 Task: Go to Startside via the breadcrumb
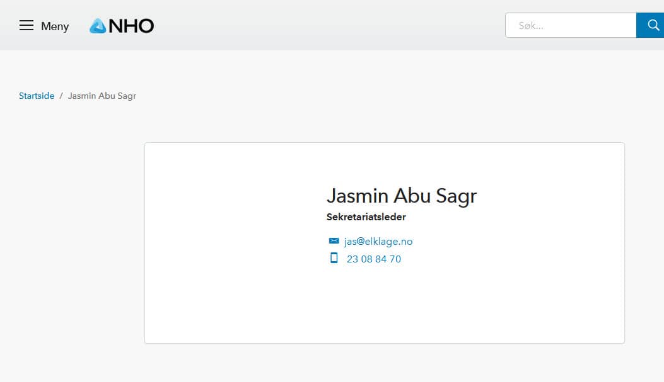pos(37,96)
